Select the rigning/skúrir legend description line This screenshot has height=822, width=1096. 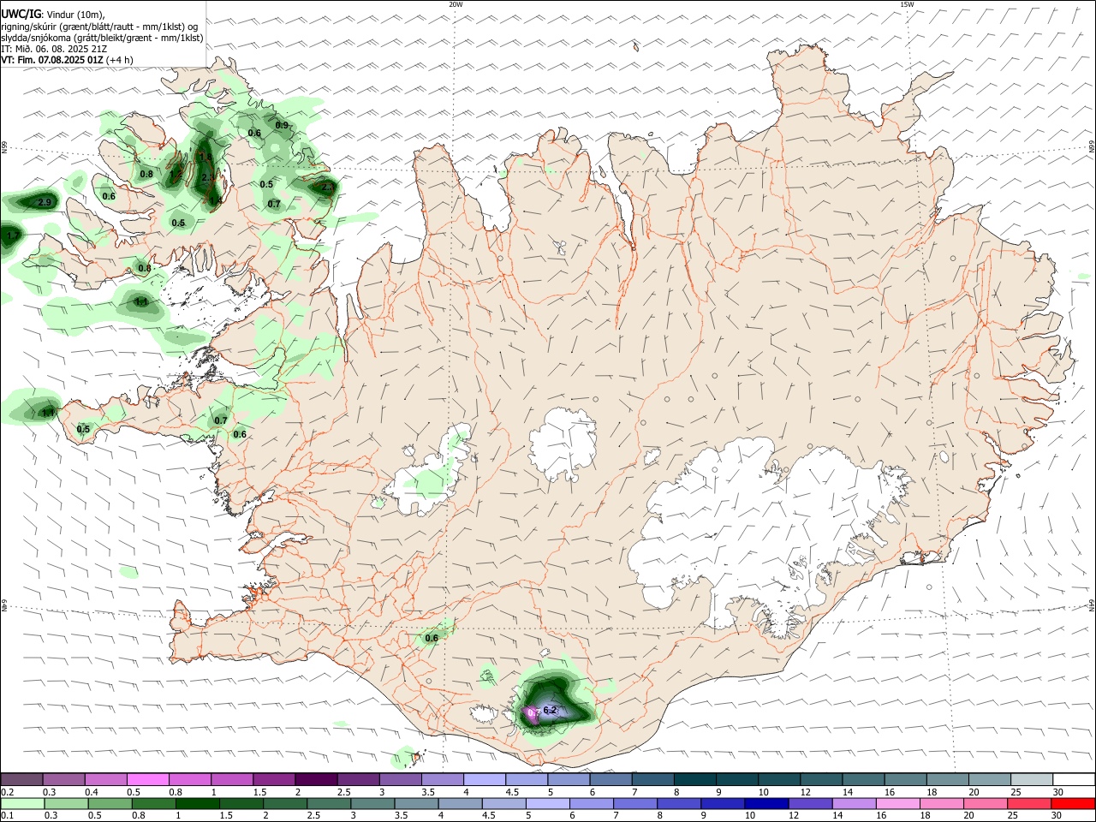coord(98,27)
